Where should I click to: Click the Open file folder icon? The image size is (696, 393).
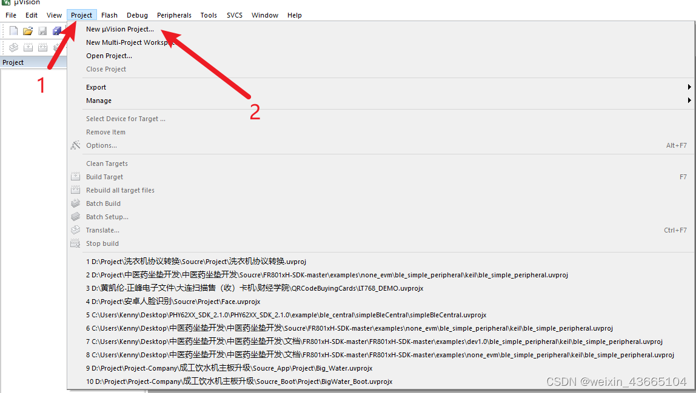(28, 31)
